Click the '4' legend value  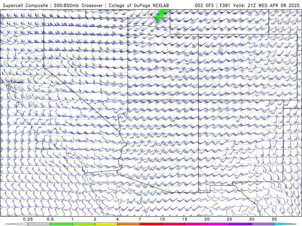click(117, 219)
